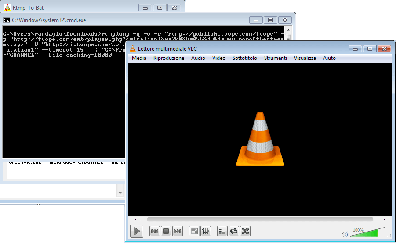The image size is (396, 243).
Task: Maximize the Rtmp-To-Bat window
Action: (x=160, y=8)
